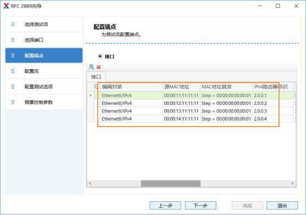Click the list icon beside 选择端口
Viewport: 306px width, 215px height.
pos(13,40)
